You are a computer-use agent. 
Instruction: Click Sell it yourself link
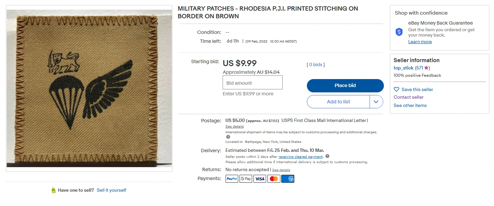(x=111, y=190)
